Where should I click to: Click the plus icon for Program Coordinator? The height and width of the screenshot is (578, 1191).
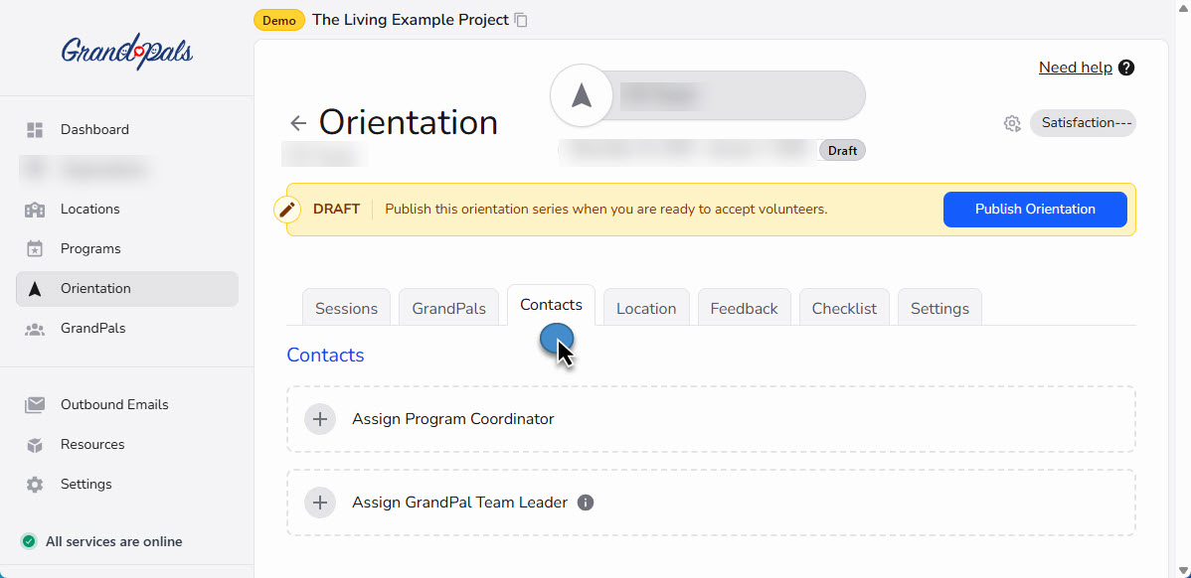(x=320, y=419)
